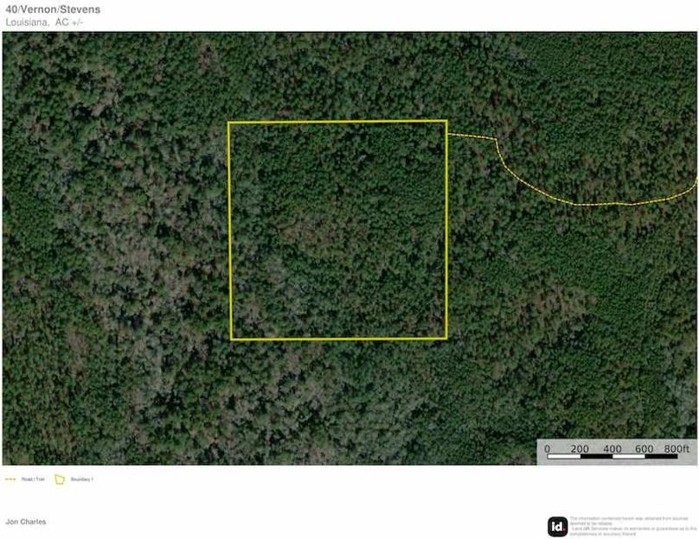Click the Road / Trail legend label
The width and height of the screenshot is (699, 539).
(x=33, y=479)
